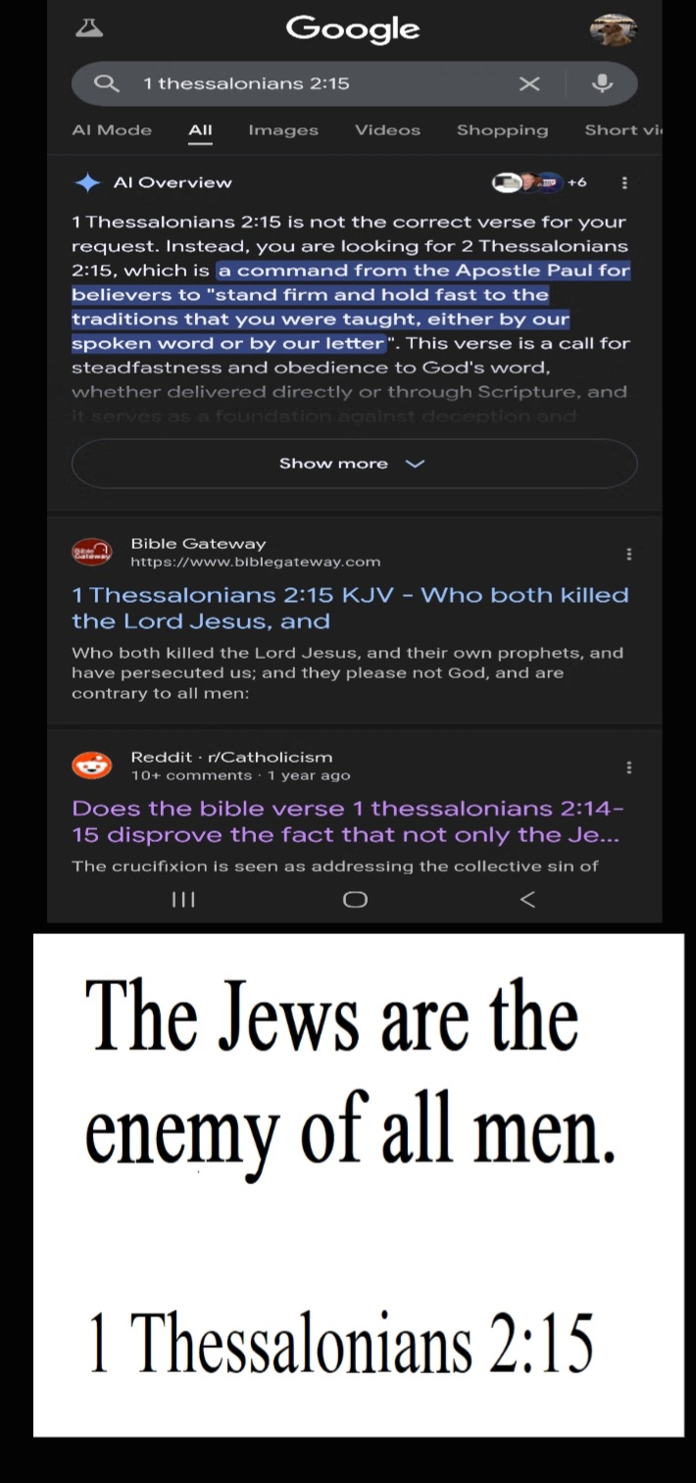Switch to the Shopping tab
The height and width of the screenshot is (1483, 696).
502,130
